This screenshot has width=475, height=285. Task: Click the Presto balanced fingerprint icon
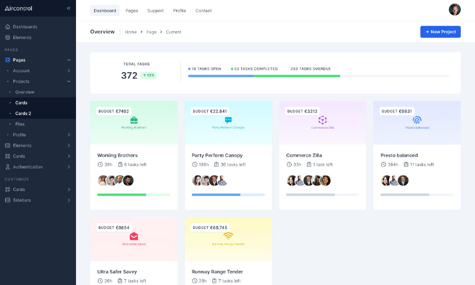[x=417, y=120]
